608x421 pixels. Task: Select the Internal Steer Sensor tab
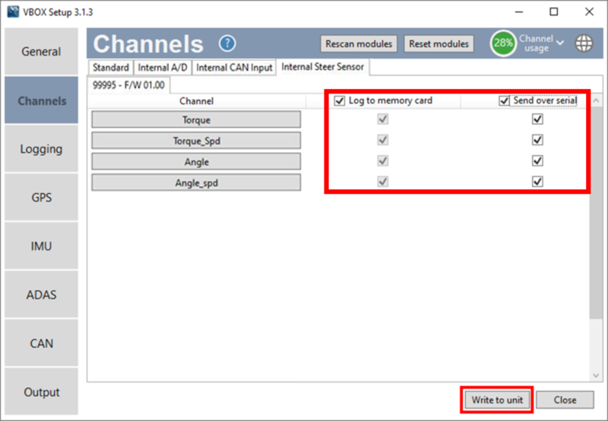coord(322,67)
